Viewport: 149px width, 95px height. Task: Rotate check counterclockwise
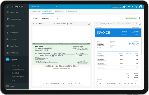pos(43,83)
